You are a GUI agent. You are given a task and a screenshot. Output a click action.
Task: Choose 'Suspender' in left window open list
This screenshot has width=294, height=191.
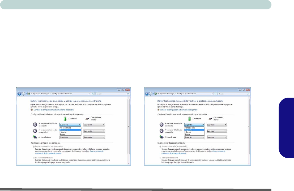[x=70, y=130]
